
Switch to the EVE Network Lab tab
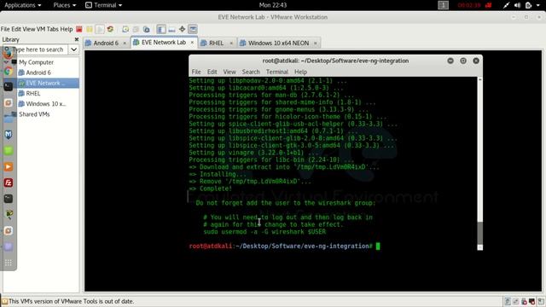click(x=164, y=42)
